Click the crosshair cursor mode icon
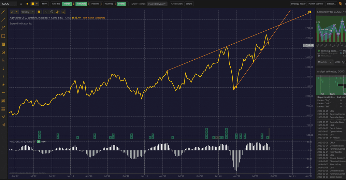 coord(58,12)
